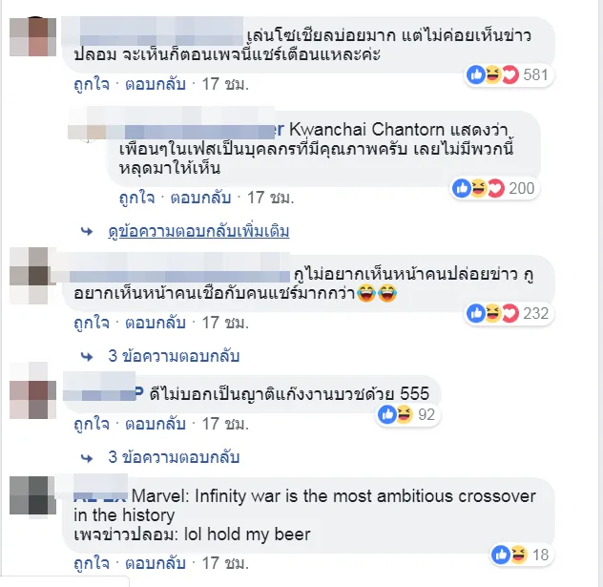Reply to the Kwanchai Chantorn mention comment
The image size is (603, 587).
click(200, 198)
